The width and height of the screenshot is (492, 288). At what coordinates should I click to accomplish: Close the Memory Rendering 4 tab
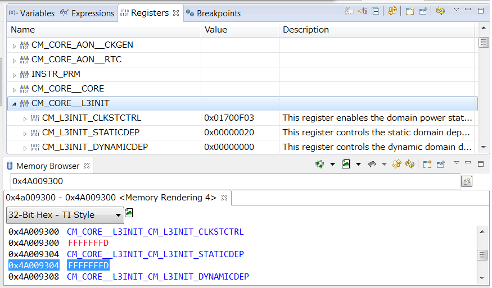224,198
